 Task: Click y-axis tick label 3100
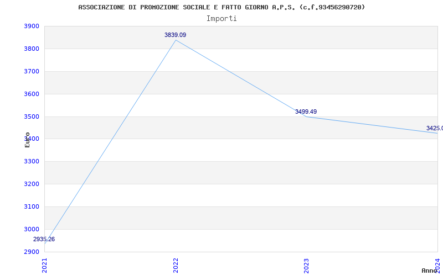[x=32, y=206]
